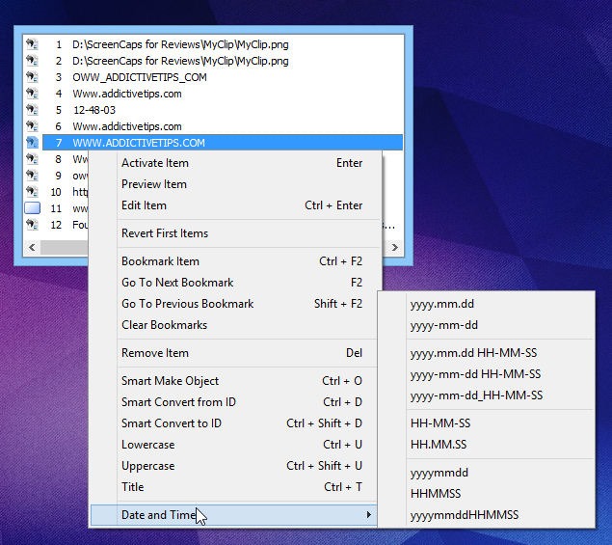Apply Uppercase to the clip
This screenshot has height=545, width=612.
point(234,466)
